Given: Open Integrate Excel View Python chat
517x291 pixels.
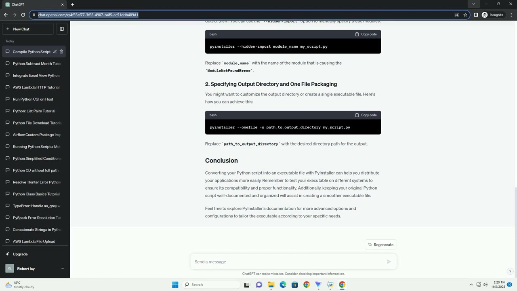Looking at the screenshot, I should (x=35, y=76).
